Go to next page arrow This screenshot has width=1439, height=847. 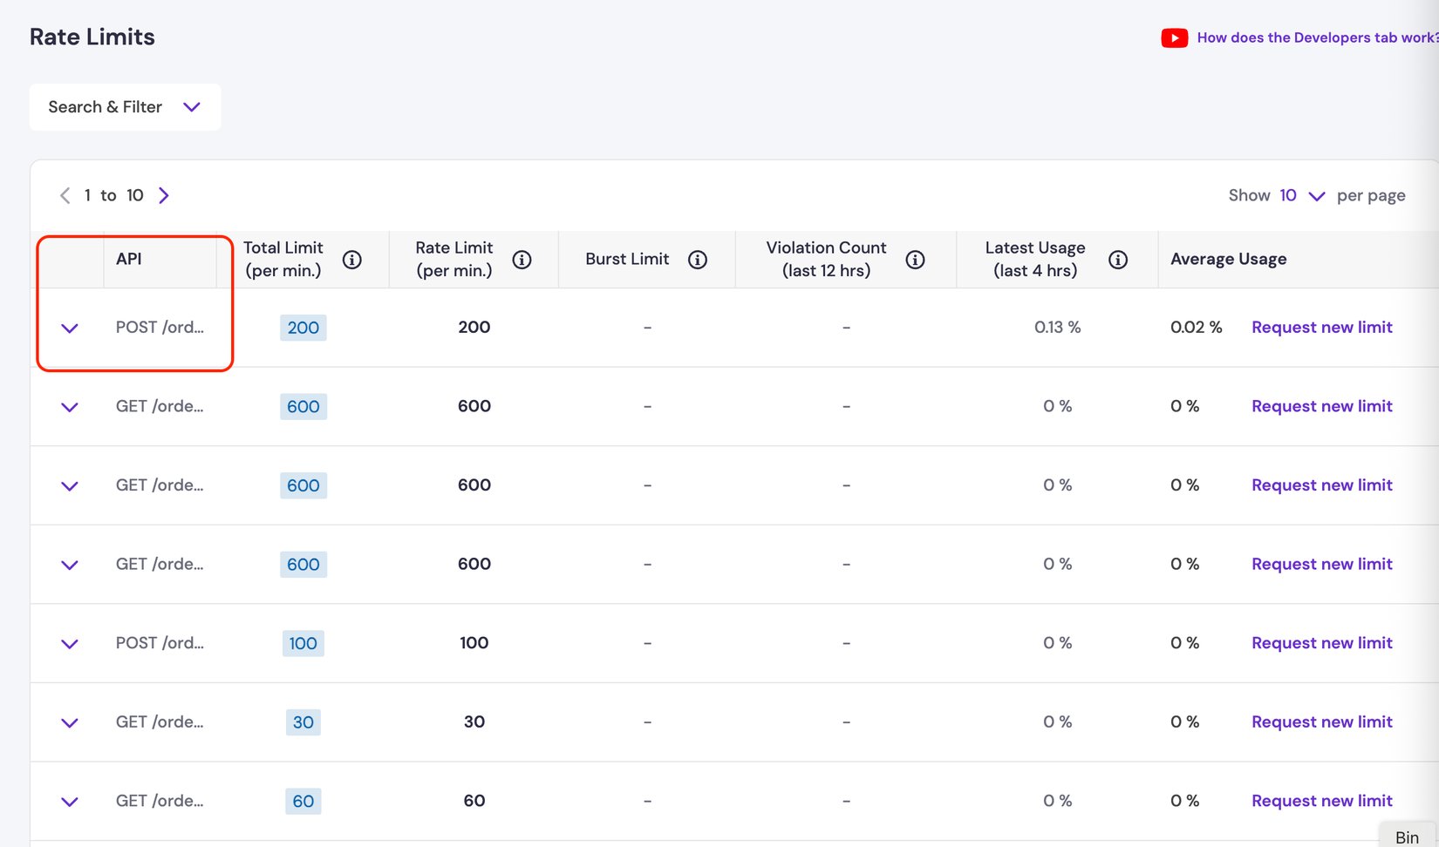(x=164, y=195)
